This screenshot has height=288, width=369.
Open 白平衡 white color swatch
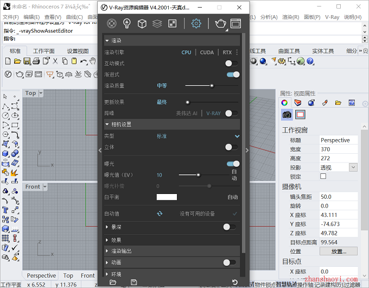(167, 197)
